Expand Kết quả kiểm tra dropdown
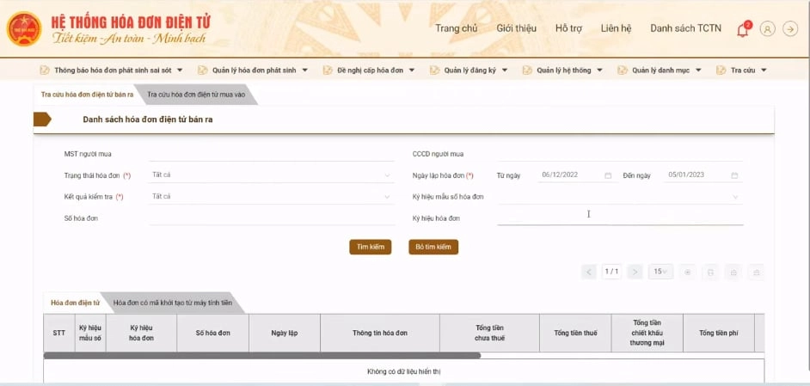Viewport: 810px width, 386px height. click(388, 197)
